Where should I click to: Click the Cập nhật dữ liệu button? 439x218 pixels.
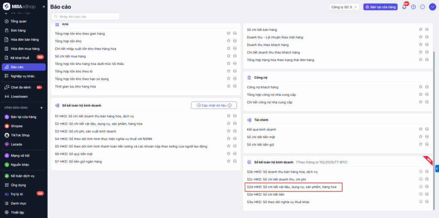click(213, 105)
